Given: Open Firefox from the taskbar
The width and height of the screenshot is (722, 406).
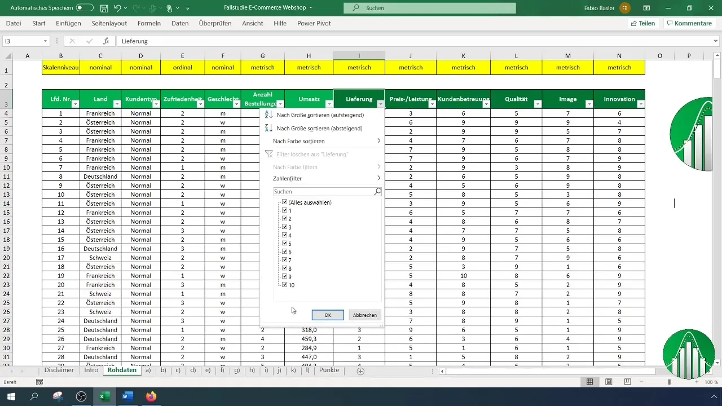Looking at the screenshot, I should point(151,396).
